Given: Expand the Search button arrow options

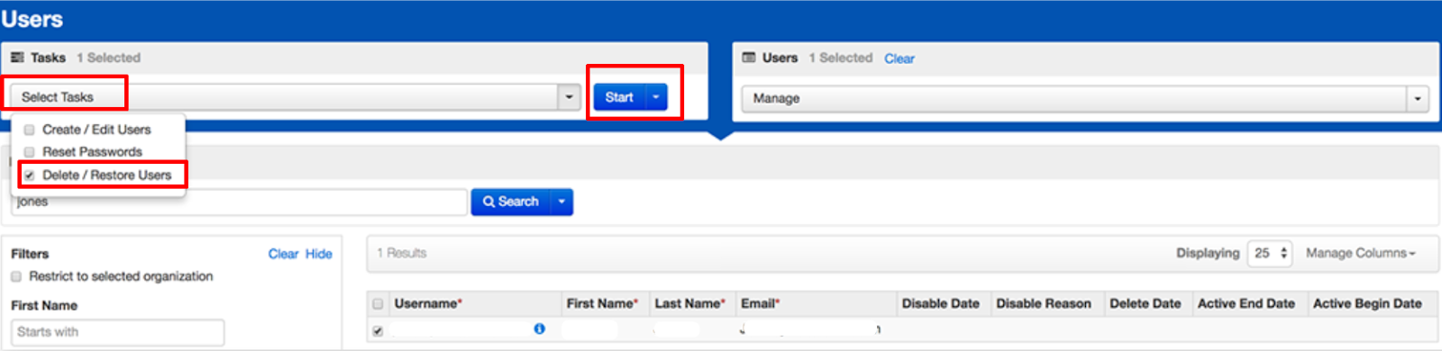Looking at the screenshot, I should click(561, 202).
